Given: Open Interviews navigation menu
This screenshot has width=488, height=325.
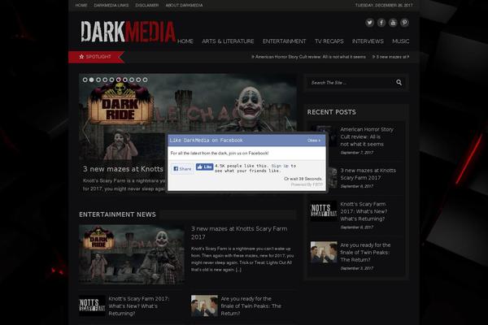Looking at the screenshot, I should (x=368, y=41).
